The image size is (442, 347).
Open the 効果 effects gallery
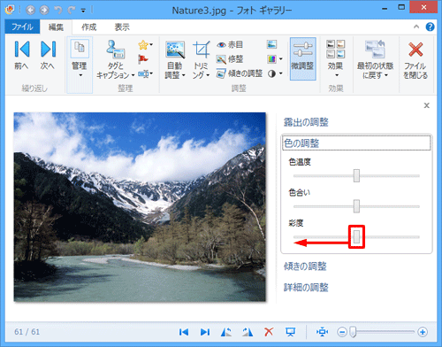tap(336, 58)
